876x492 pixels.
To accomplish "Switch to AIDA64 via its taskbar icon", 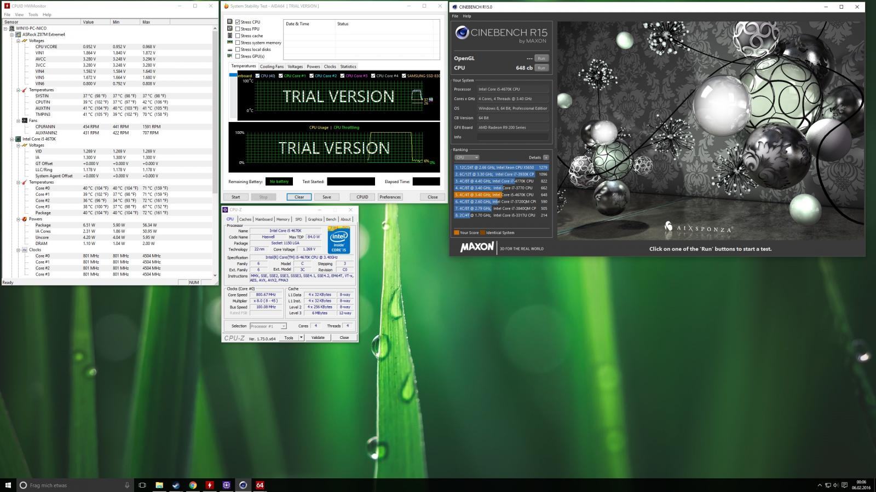I will (260, 485).
